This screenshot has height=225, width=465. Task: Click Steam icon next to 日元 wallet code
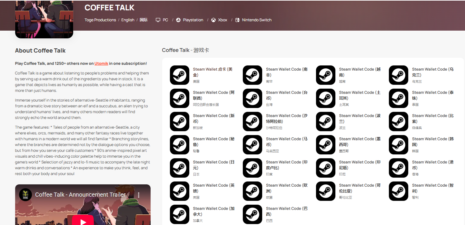point(180,168)
